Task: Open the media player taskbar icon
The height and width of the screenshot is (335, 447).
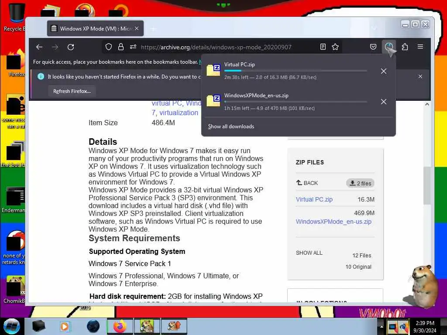Action: coord(65,326)
